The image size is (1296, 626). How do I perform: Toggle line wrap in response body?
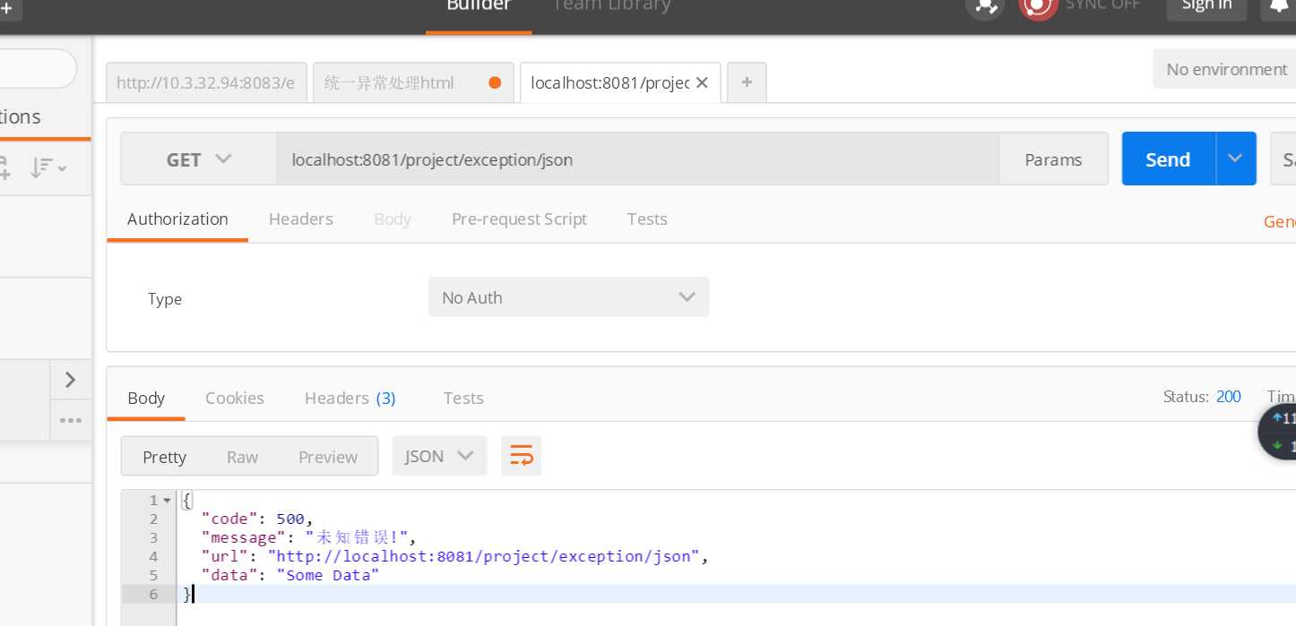click(521, 456)
